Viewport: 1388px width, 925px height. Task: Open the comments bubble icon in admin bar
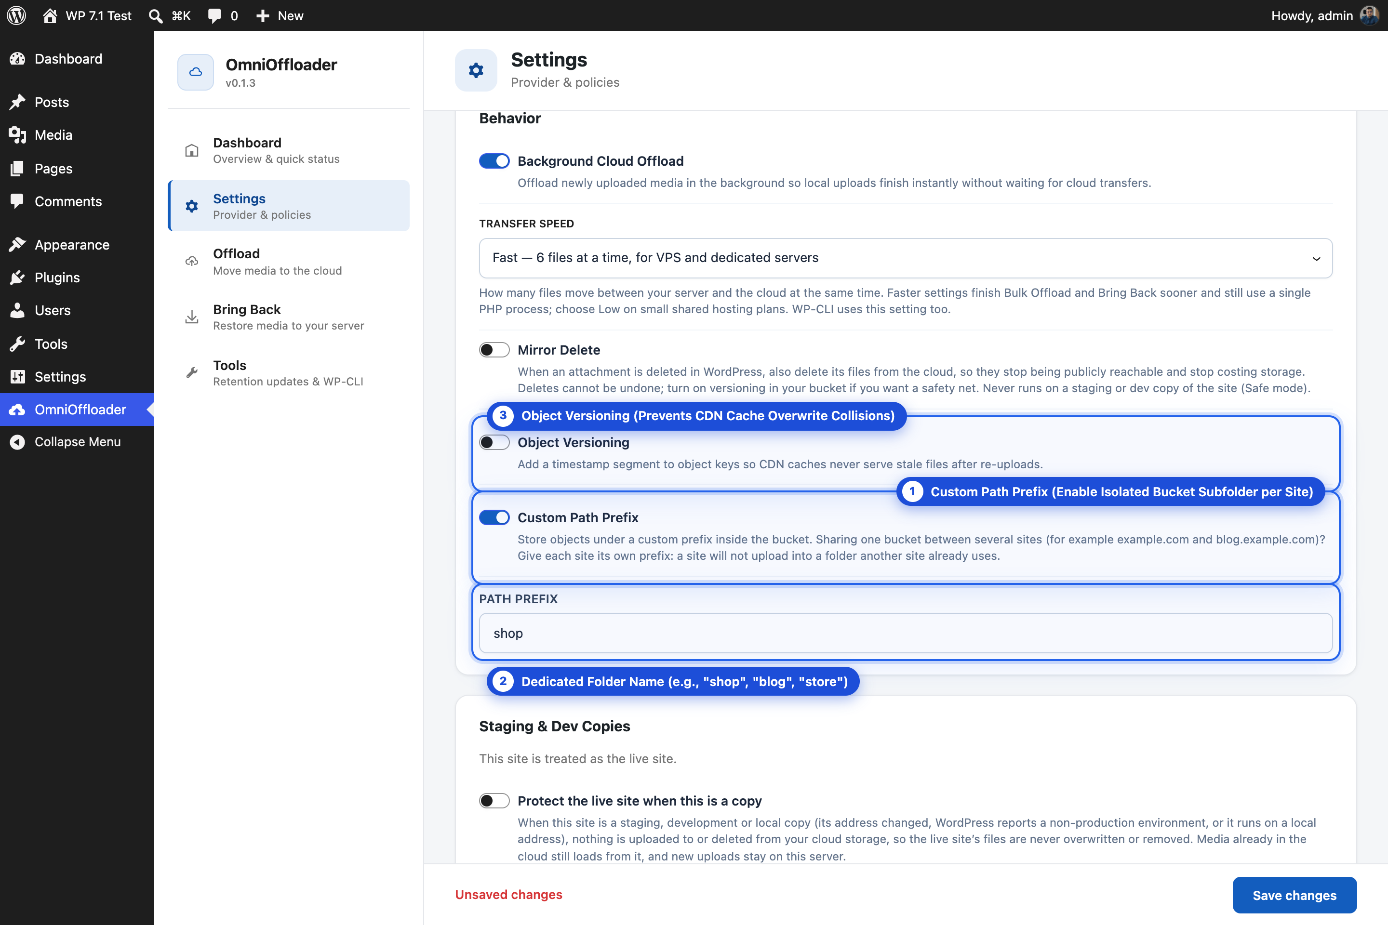(x=214, y=16)
